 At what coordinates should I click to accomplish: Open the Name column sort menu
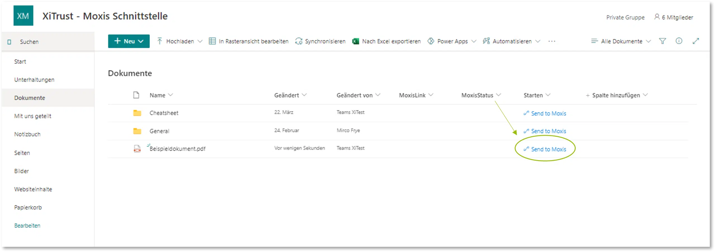pos(171,95)
